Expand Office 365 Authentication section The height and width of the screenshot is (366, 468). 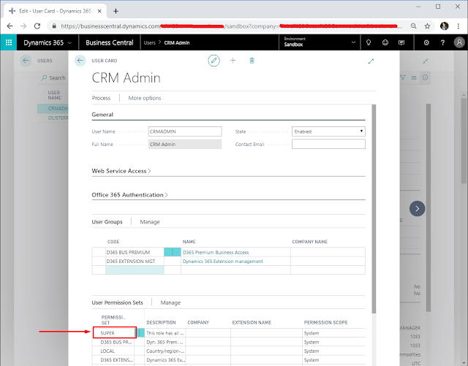129,195
